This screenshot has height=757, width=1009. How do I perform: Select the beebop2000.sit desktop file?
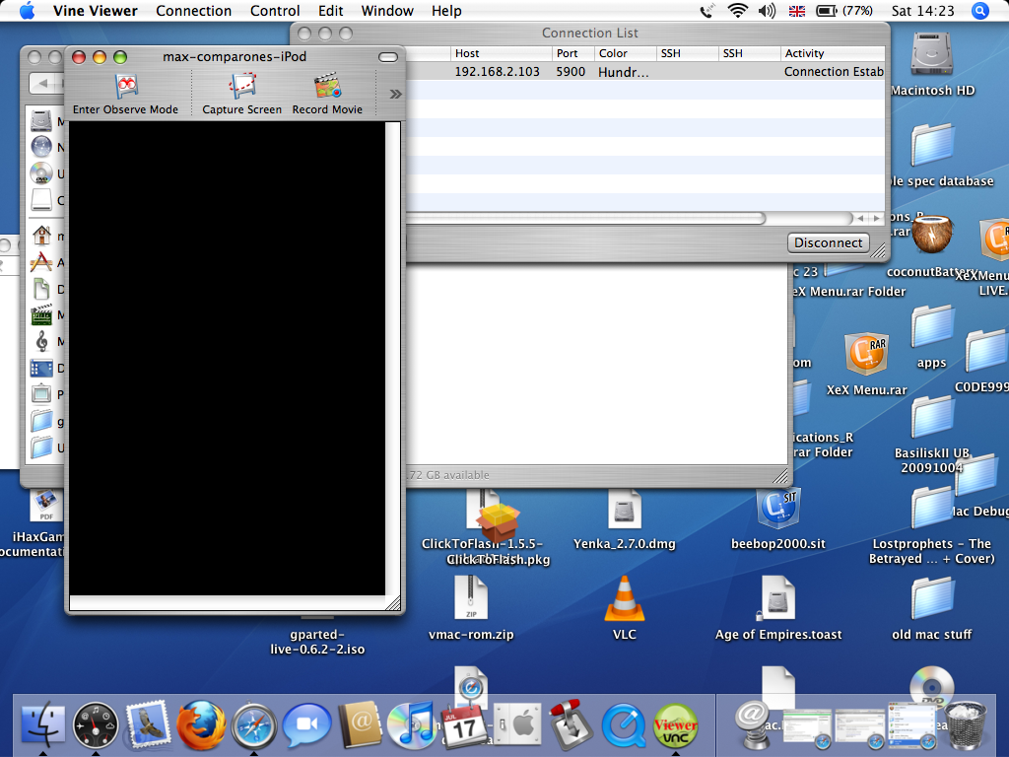coord(778,509)
